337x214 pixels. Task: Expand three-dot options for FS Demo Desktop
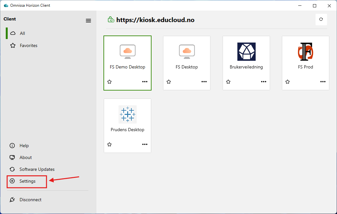(145, 82)
